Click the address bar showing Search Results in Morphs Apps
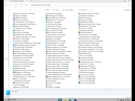 click(62, 5)
